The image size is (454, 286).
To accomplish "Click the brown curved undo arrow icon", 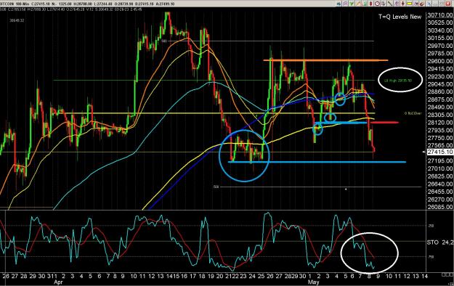I will [x=422, y=4].
